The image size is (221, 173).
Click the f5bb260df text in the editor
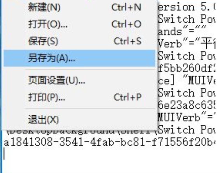tap(186, 68)
